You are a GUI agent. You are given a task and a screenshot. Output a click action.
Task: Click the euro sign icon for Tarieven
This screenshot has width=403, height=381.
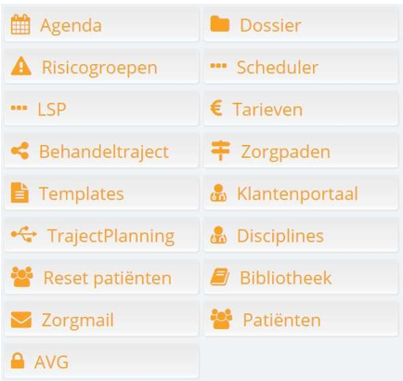pyautogui.click(x=216, y=109)
